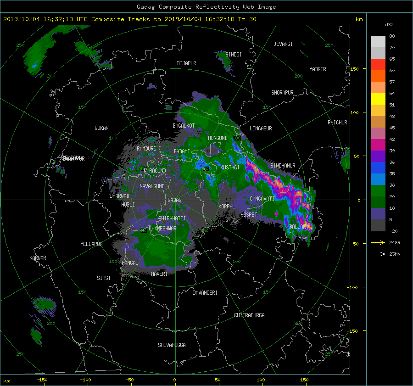413x386 pixels.
Task: Select the NAVALGUND label
Action: pyautogui.click(x=152, y=186)
